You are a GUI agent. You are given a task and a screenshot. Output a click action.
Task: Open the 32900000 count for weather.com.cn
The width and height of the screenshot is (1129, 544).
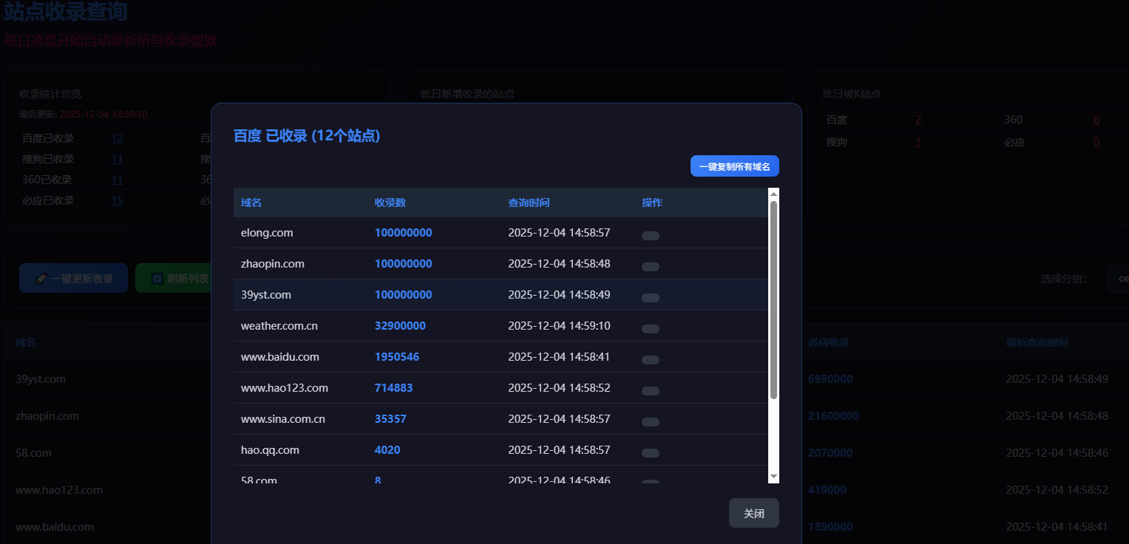pyautogui.click(x=400, y=326)
